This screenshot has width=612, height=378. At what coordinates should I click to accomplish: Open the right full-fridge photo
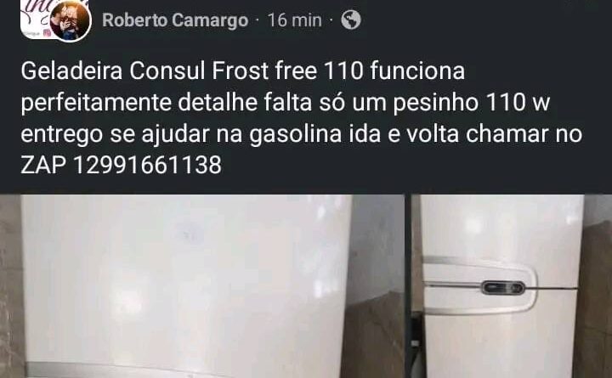(x=512, y=286)
